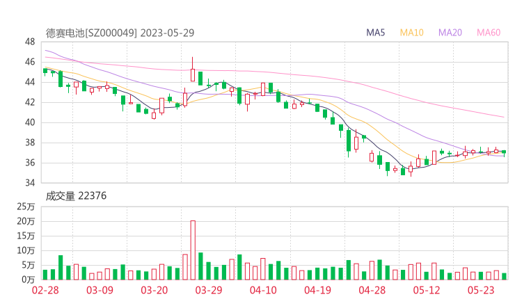Screen dimensions: 515x306
Task: Click the 03-09 date label
Action: (x=100, y=290)
